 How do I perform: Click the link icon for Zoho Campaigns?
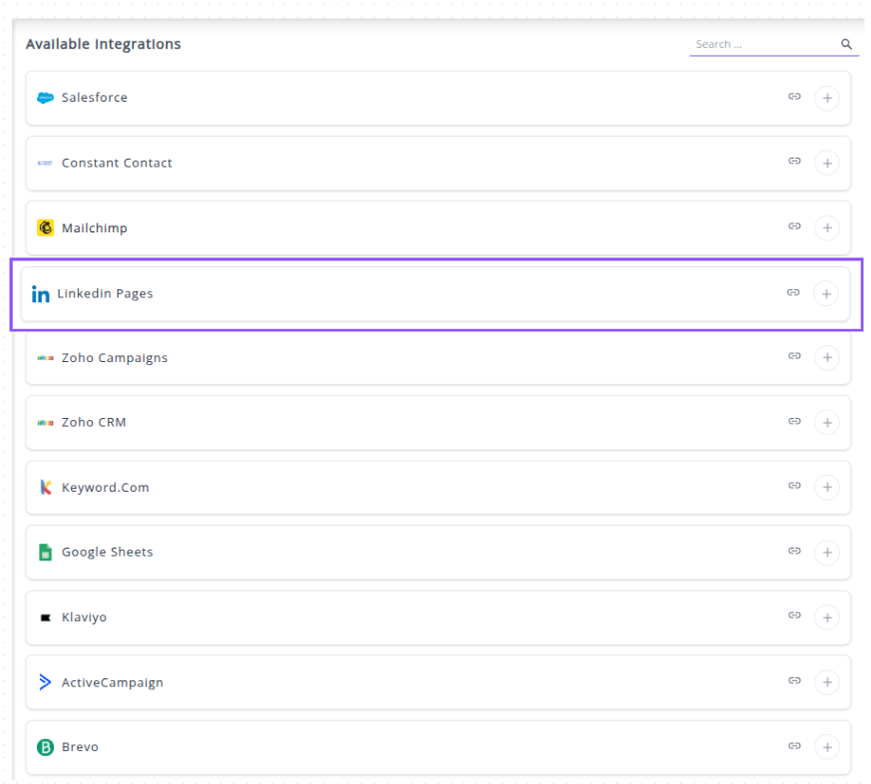[794, 356]
